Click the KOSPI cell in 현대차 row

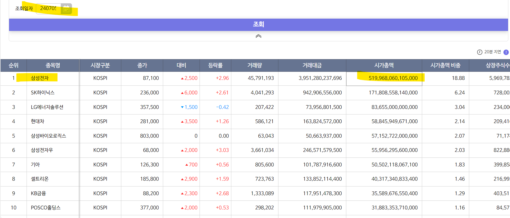pos(100,121)
